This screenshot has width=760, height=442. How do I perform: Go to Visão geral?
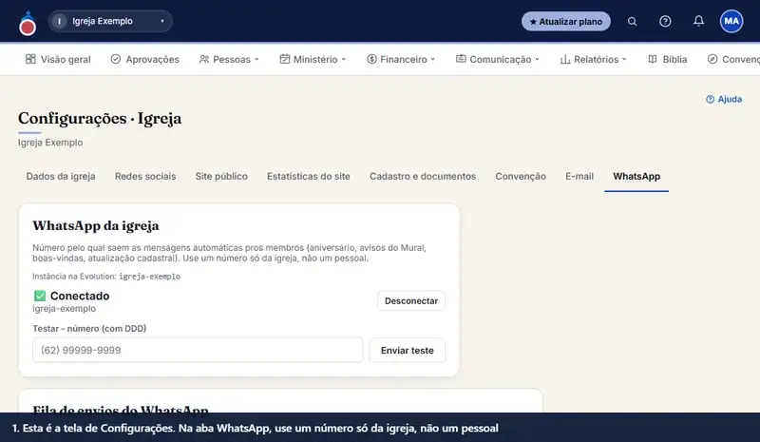coord(58,59)
